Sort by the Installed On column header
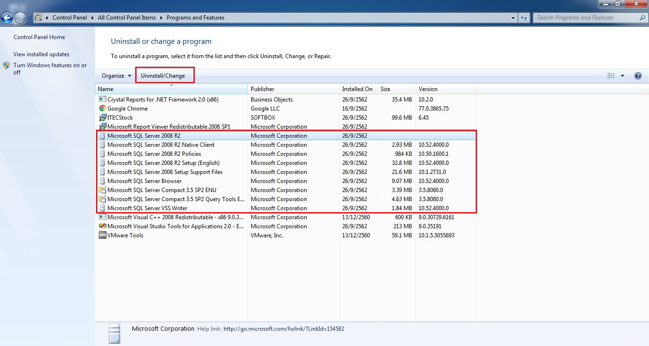 (x=358, y=89)
